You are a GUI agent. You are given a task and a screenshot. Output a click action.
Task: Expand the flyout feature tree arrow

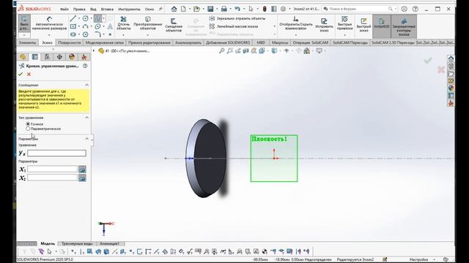pos(94,50)
